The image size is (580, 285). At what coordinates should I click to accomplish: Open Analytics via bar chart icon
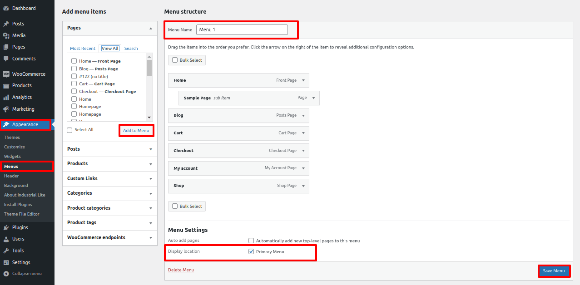point(6,97)
